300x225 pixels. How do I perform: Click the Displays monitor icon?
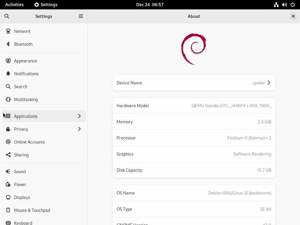point(8,197)
